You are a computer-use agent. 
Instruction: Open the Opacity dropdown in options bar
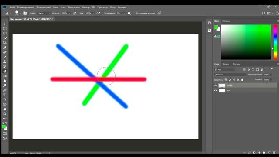tap(69, 13)
